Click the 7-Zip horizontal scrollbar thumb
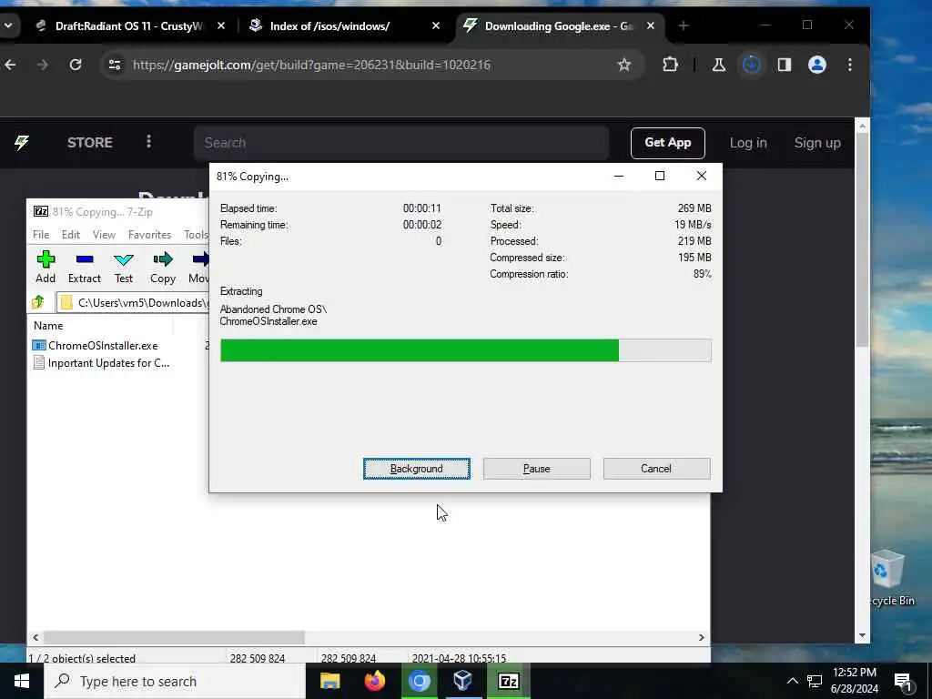The height and width of the screenshot is (699, 932). point(174,637)
